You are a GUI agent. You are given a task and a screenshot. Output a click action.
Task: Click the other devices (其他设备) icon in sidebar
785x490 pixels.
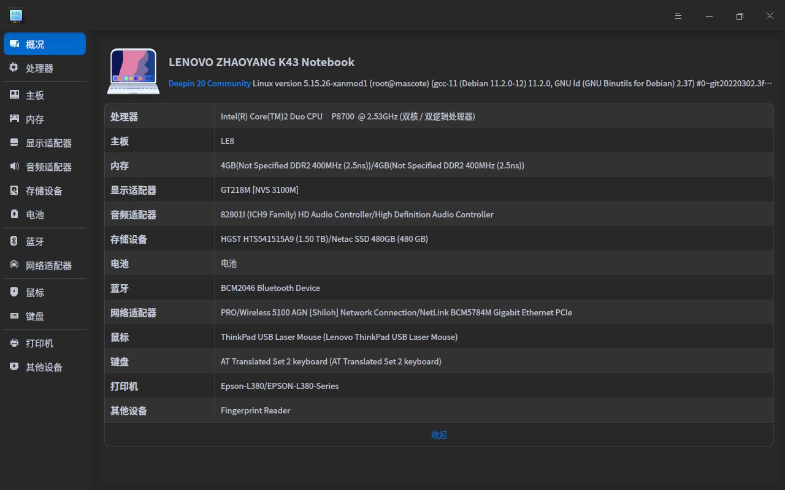(x=14, y=367)
